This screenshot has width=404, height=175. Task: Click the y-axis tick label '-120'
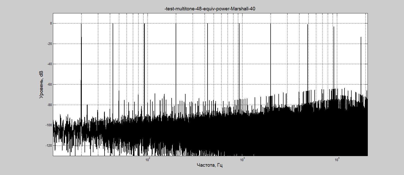click(49, 146)
